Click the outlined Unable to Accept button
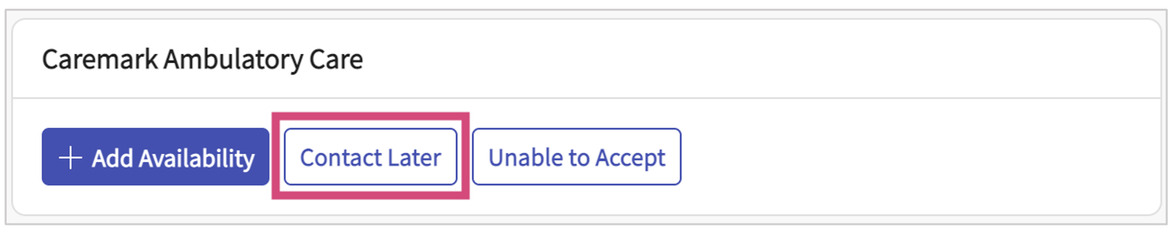 (x=576, y=157)
